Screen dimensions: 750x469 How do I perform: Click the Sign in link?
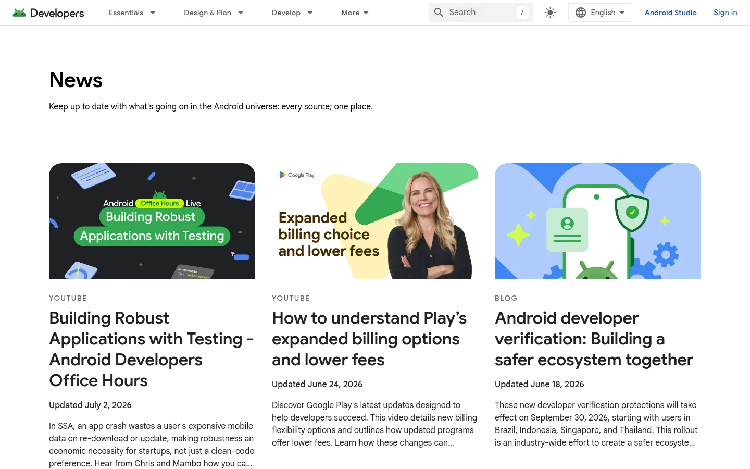[725, 13]
